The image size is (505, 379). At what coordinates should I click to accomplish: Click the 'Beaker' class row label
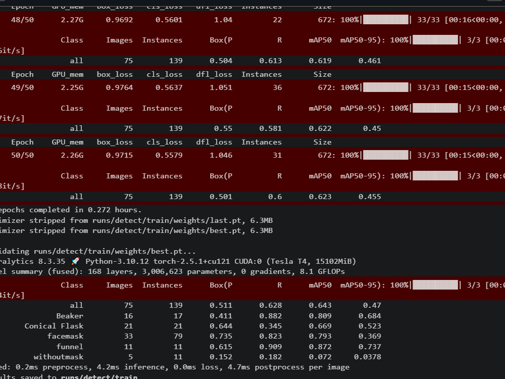(x=70, y=316)
